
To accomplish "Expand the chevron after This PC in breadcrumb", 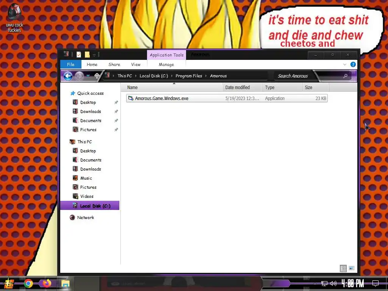I will (136, 76).
